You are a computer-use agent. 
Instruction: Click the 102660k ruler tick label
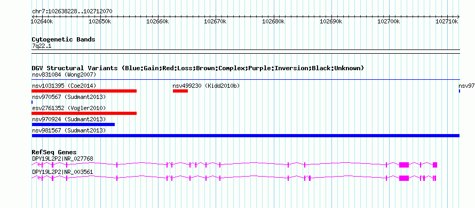pos(157,22)
